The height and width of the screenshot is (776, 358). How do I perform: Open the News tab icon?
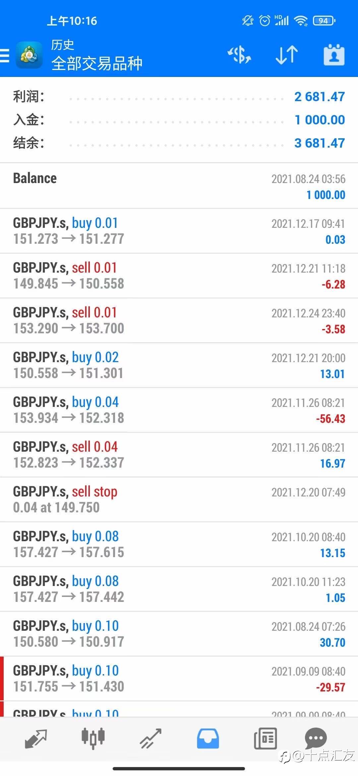tap(265, 739)
